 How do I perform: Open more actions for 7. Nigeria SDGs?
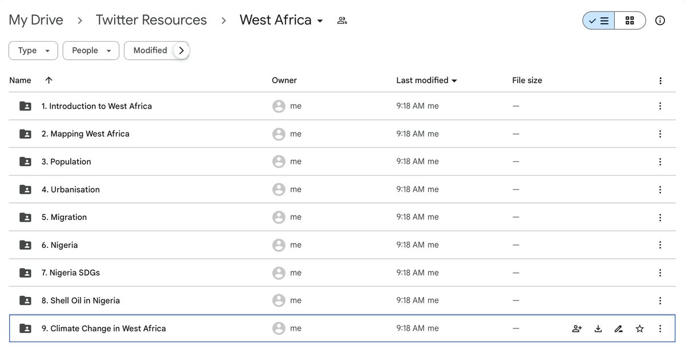pos(660,273)
